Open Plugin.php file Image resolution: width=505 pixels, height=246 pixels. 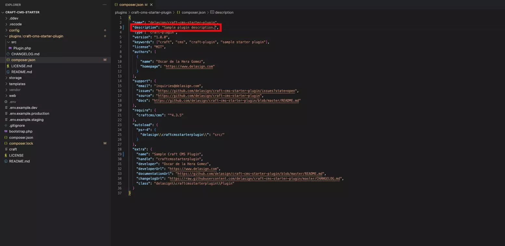pos(22,48)
